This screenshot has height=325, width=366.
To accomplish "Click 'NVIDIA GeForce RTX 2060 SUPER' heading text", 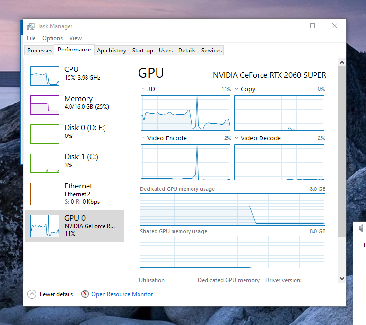I will (269, 75).
